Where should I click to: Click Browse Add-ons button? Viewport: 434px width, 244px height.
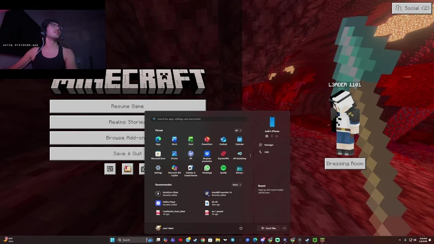tap(97, 138)
